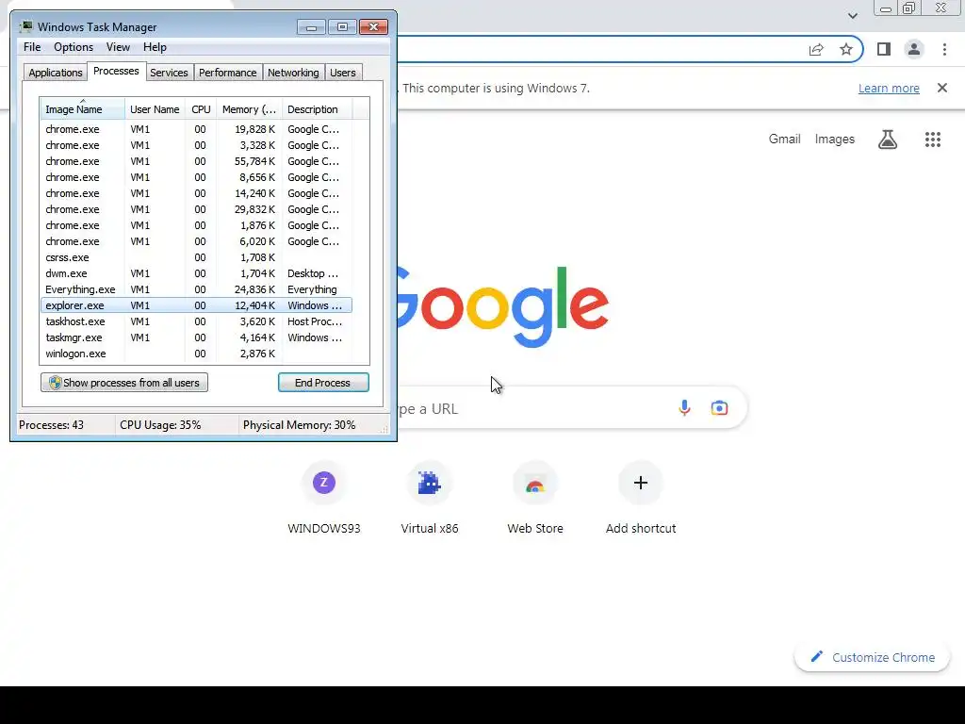This screenshot has height=724, width=965.
Task: Select the Everything.exe process
Action: click(196, 289)
